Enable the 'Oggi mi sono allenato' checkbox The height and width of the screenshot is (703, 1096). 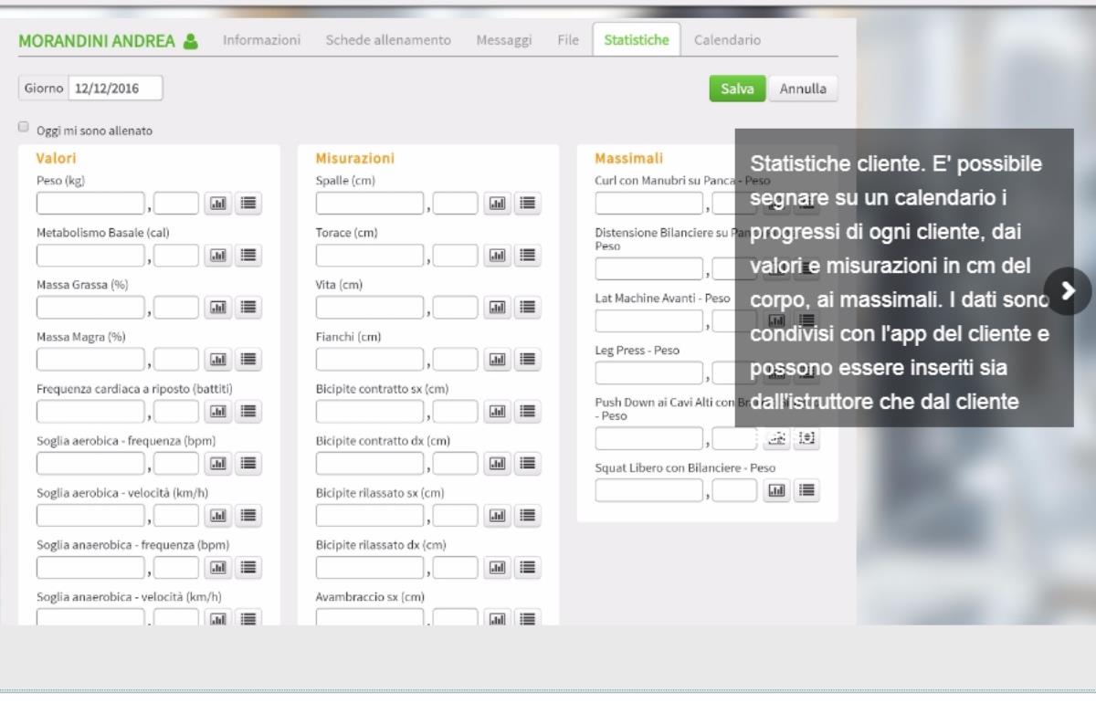(x=24, y=128)
